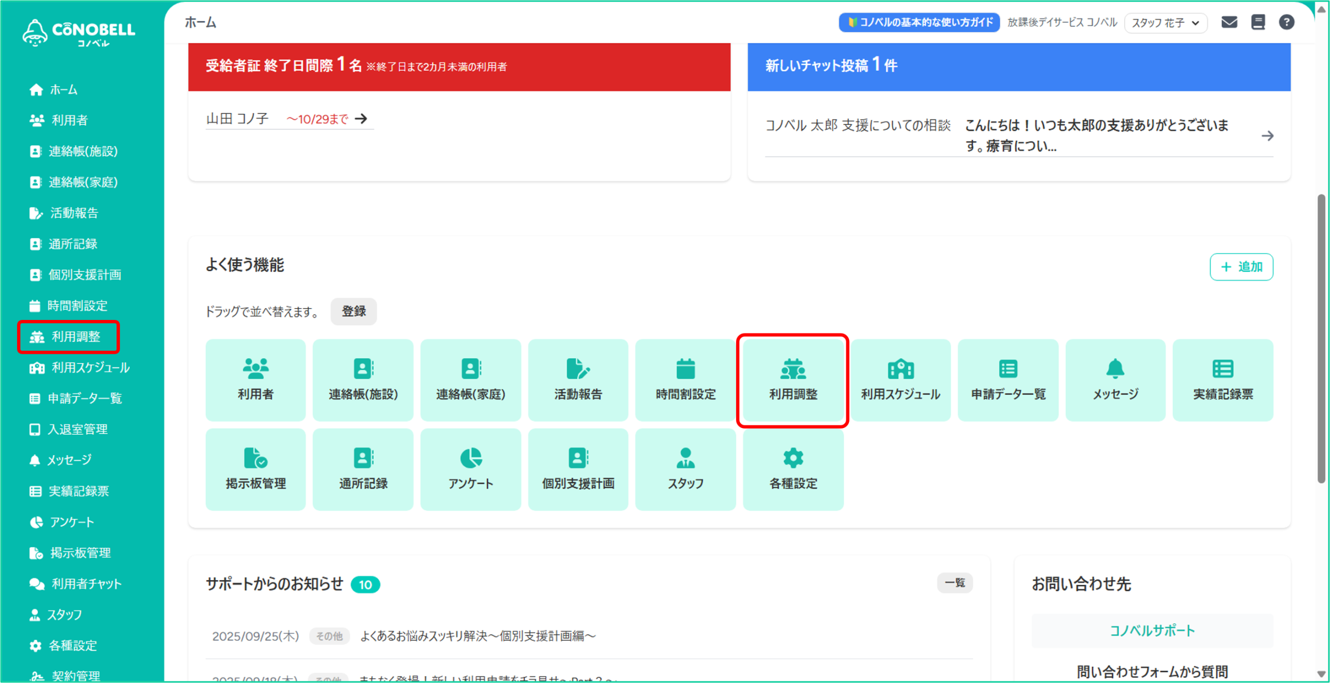Screen dimensions: 1330x683
Task: Open the 利用調整 shortcut tile
Action: point(793,380)
